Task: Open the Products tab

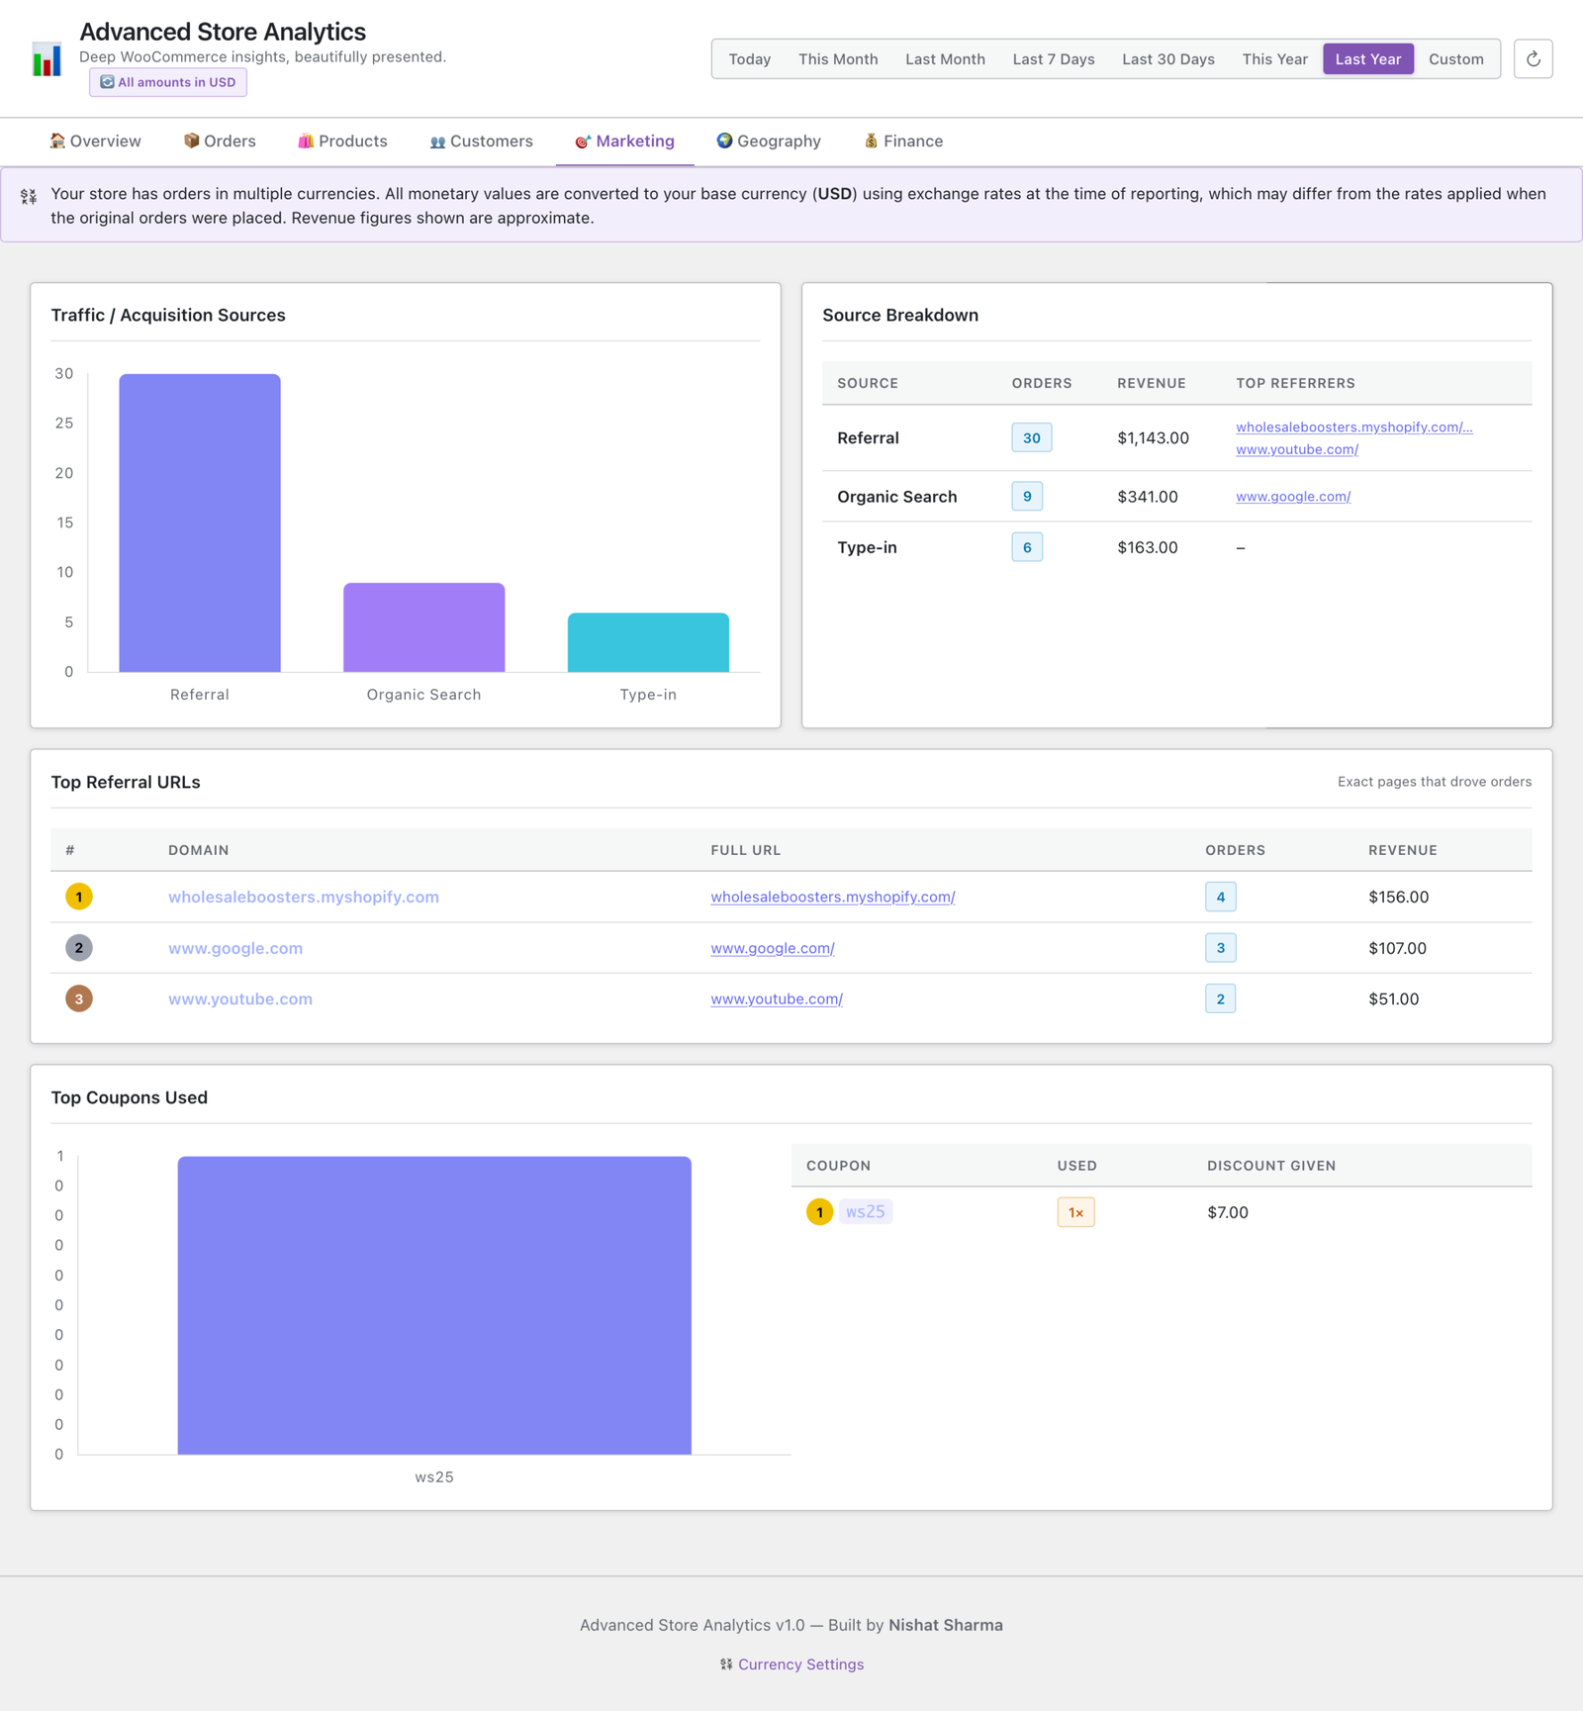Action: click(342, 142)
